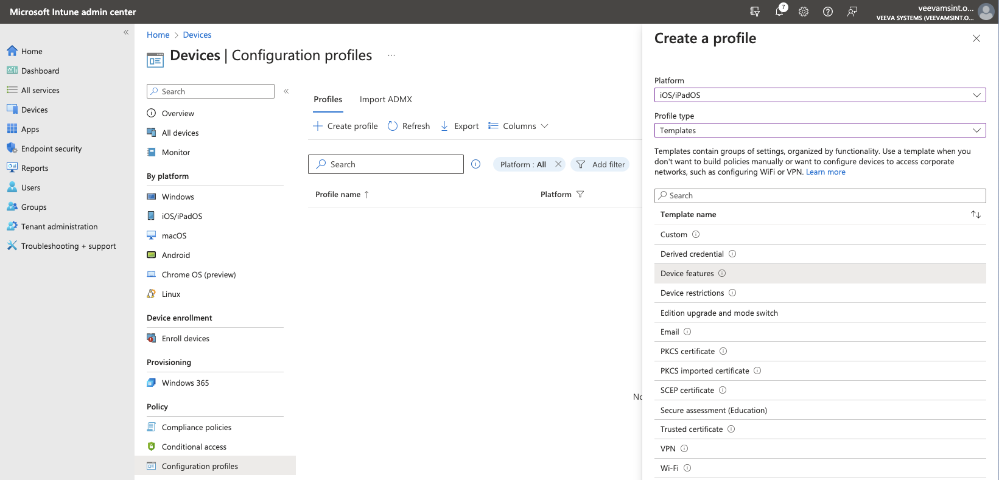
Task: Open Compliance policies in the Policy menu
Action: [197, 427]
